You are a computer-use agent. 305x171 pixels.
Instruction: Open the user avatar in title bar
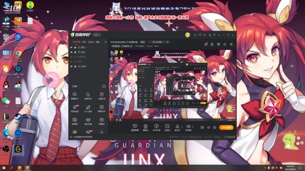188,35
